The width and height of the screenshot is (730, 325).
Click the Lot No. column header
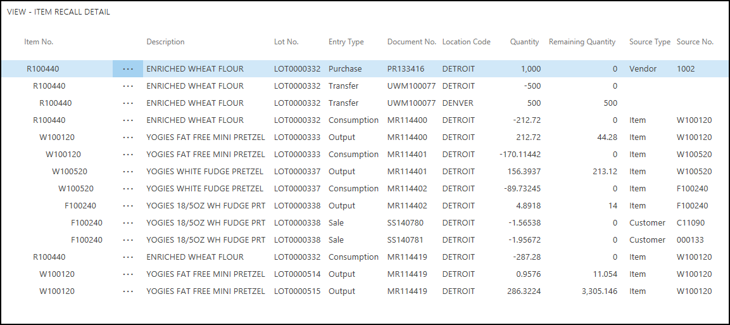[x=286, y=42]
